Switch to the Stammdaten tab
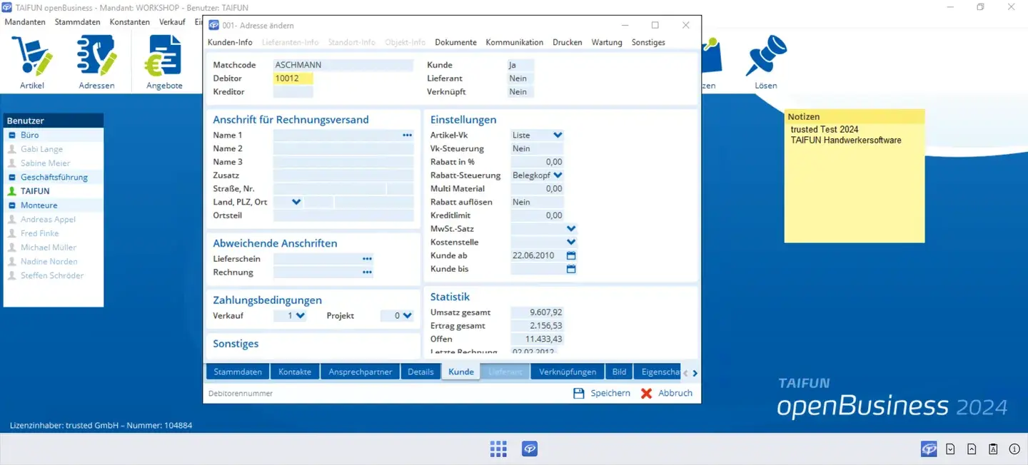This screenshot has height=465, width=1028. (x=238, y=372)
